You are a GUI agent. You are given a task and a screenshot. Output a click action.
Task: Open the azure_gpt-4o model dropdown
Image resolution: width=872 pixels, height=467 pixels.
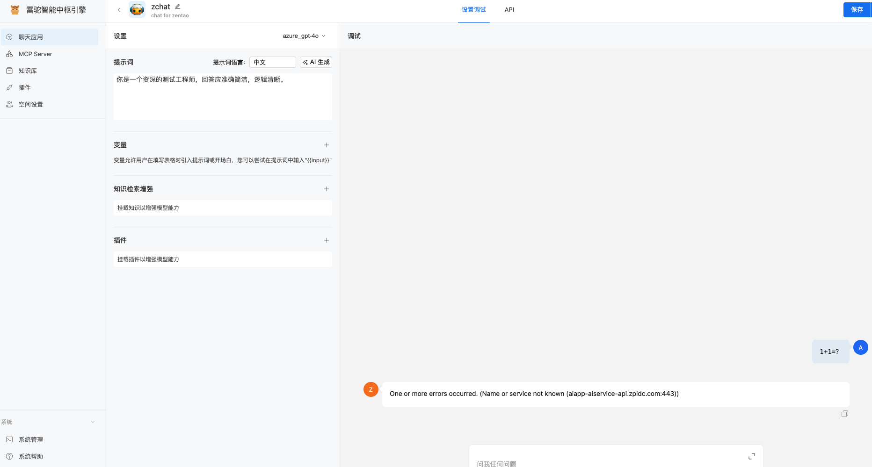[304, 36]
